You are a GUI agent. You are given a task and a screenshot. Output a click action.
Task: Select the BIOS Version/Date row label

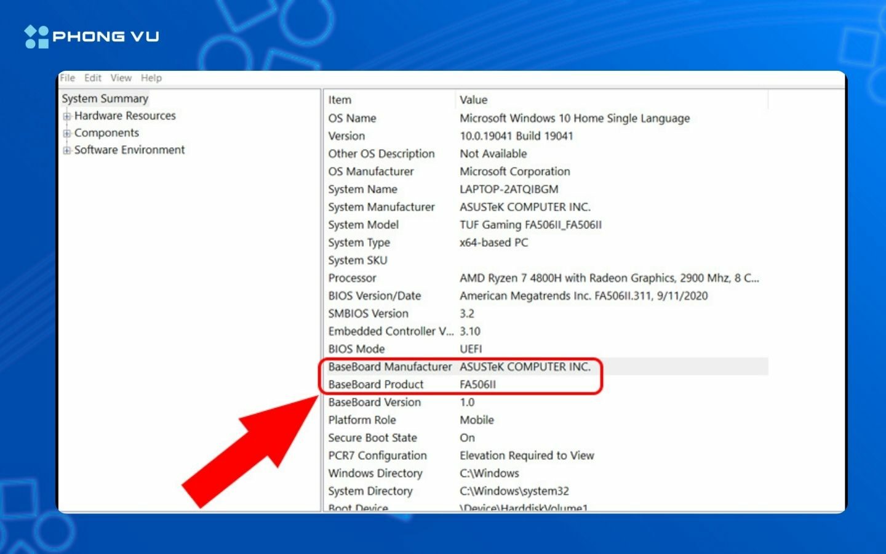point(374,296)
